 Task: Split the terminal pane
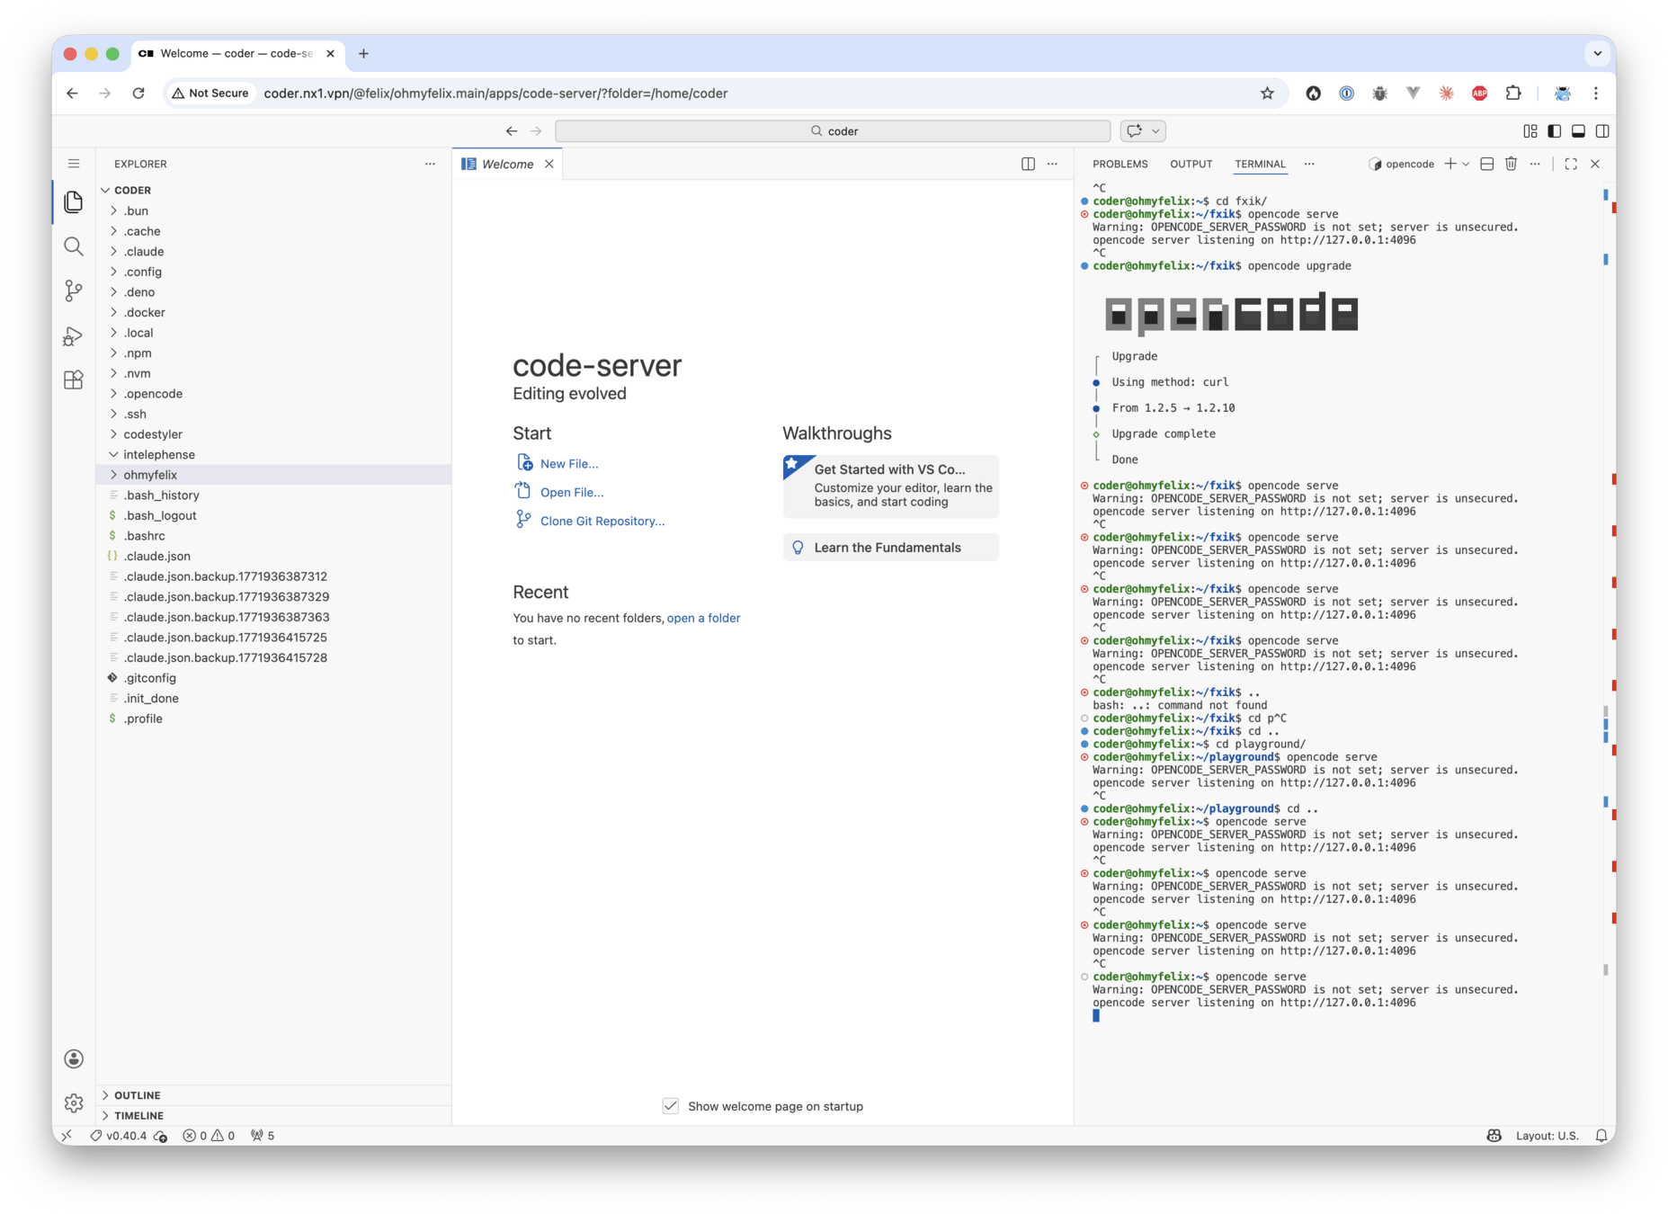click(1486, 164)
